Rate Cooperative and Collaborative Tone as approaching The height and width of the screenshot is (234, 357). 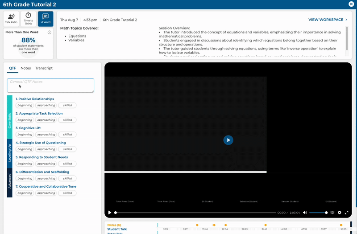46,193
